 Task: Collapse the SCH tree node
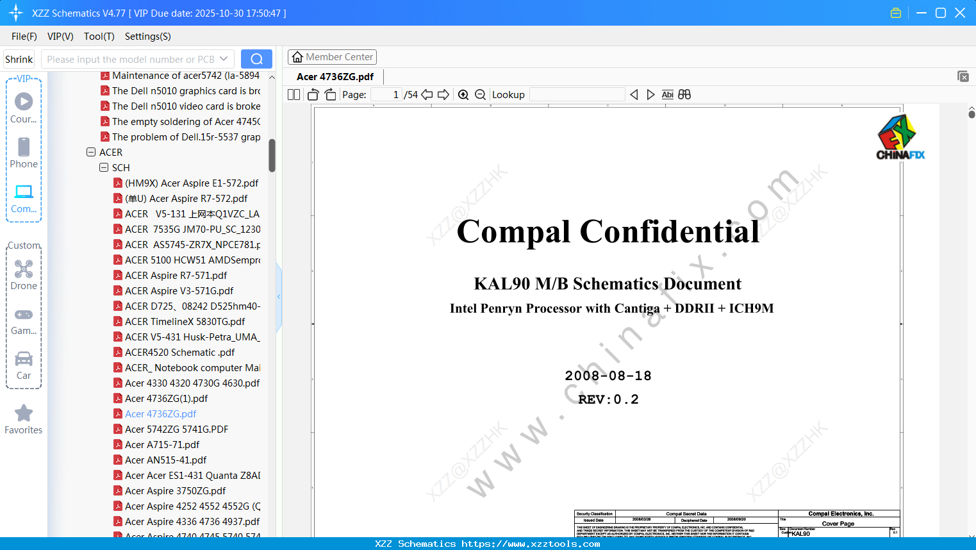point(103,168)
